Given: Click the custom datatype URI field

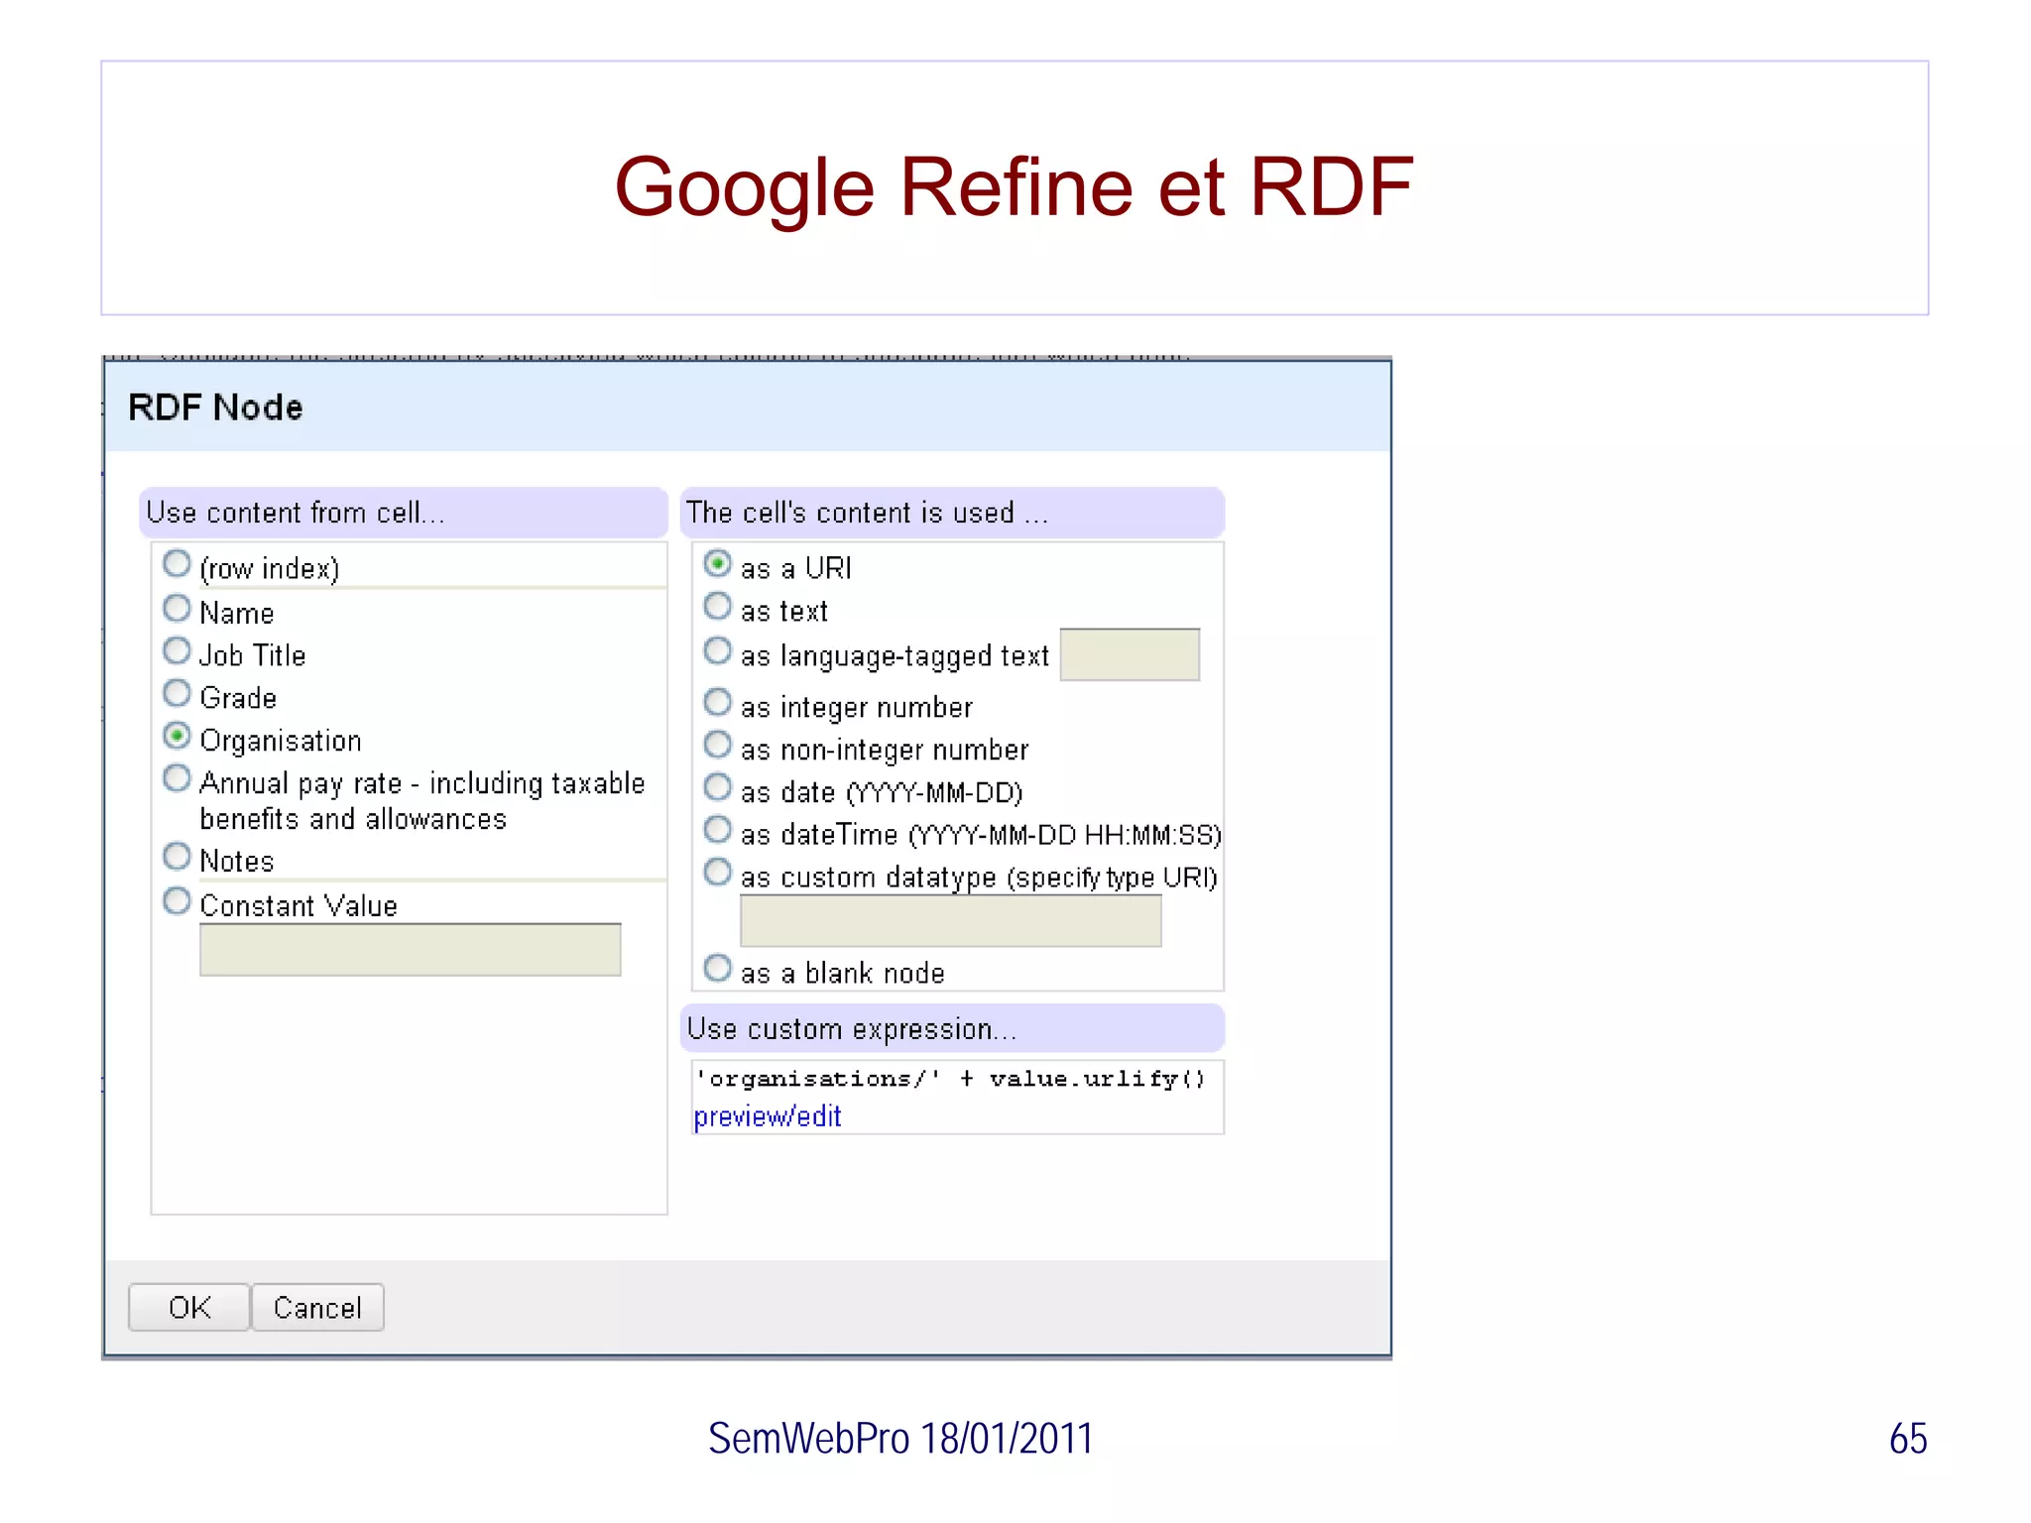Looking at the screenshot, I should 950,921.
